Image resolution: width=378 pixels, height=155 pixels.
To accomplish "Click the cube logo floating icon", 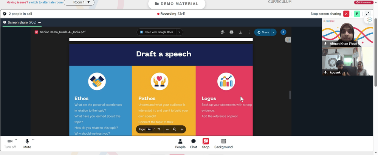I will [369, 20].
